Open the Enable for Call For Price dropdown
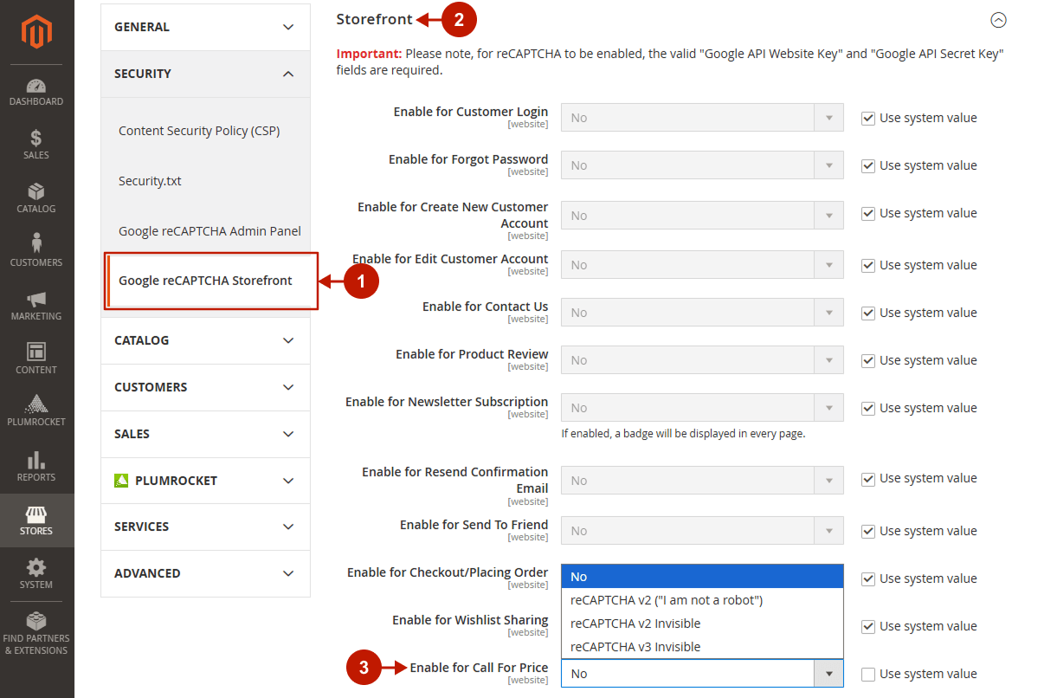1044x698 pixels. 702,674
